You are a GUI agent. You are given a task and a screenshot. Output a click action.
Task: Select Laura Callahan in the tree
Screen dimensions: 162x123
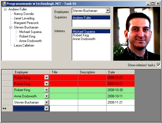(x=24, y=45)
